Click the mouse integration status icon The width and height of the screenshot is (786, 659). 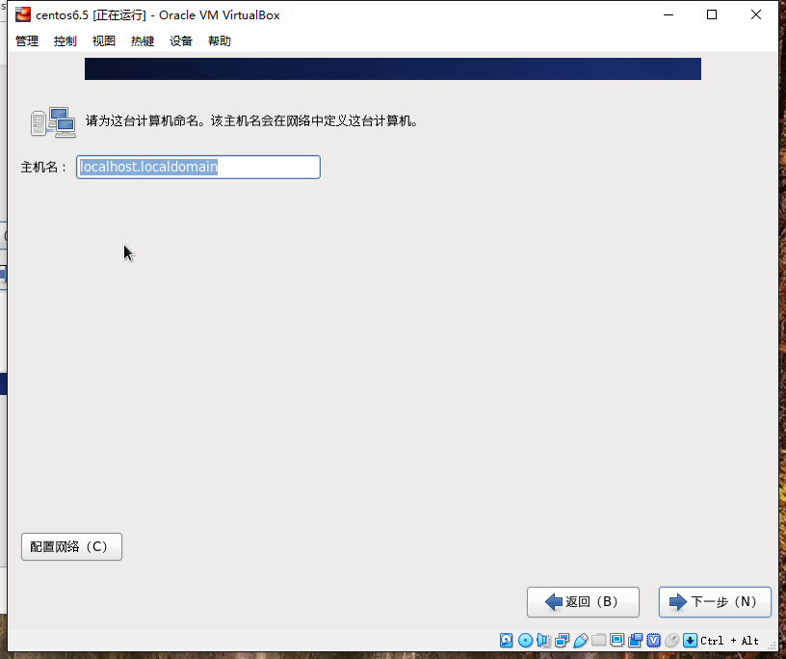click(671, 640)
